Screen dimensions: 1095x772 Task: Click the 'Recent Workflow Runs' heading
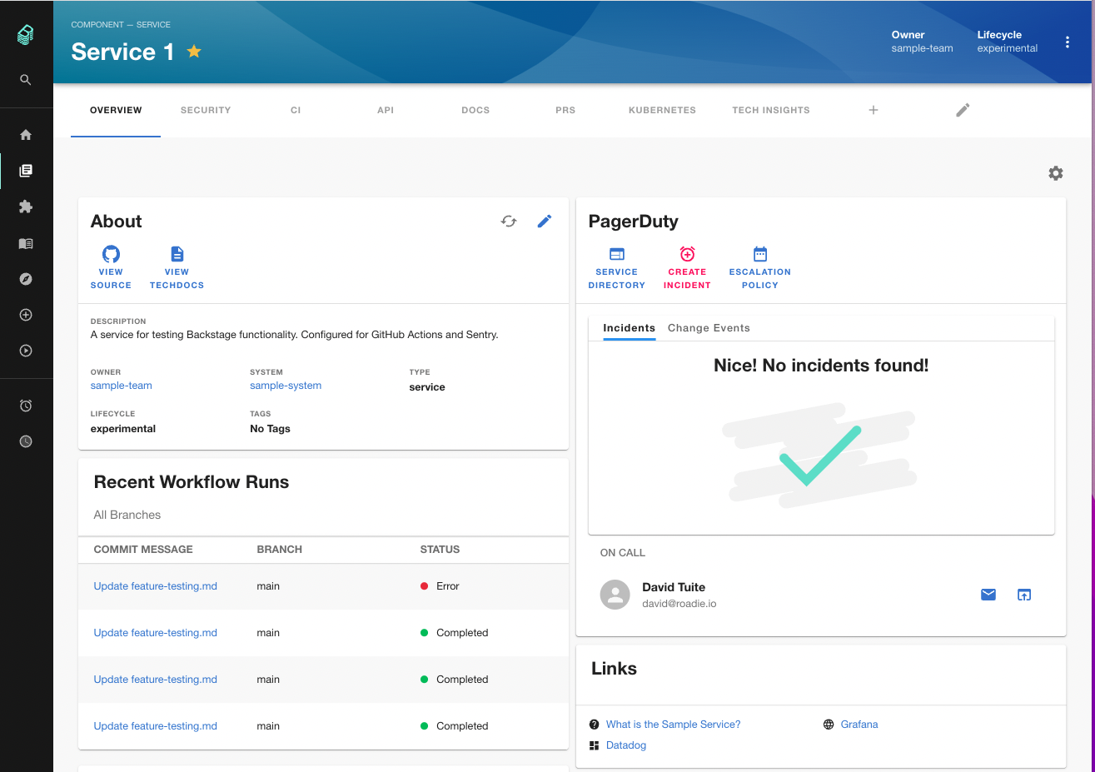[192, 482]
